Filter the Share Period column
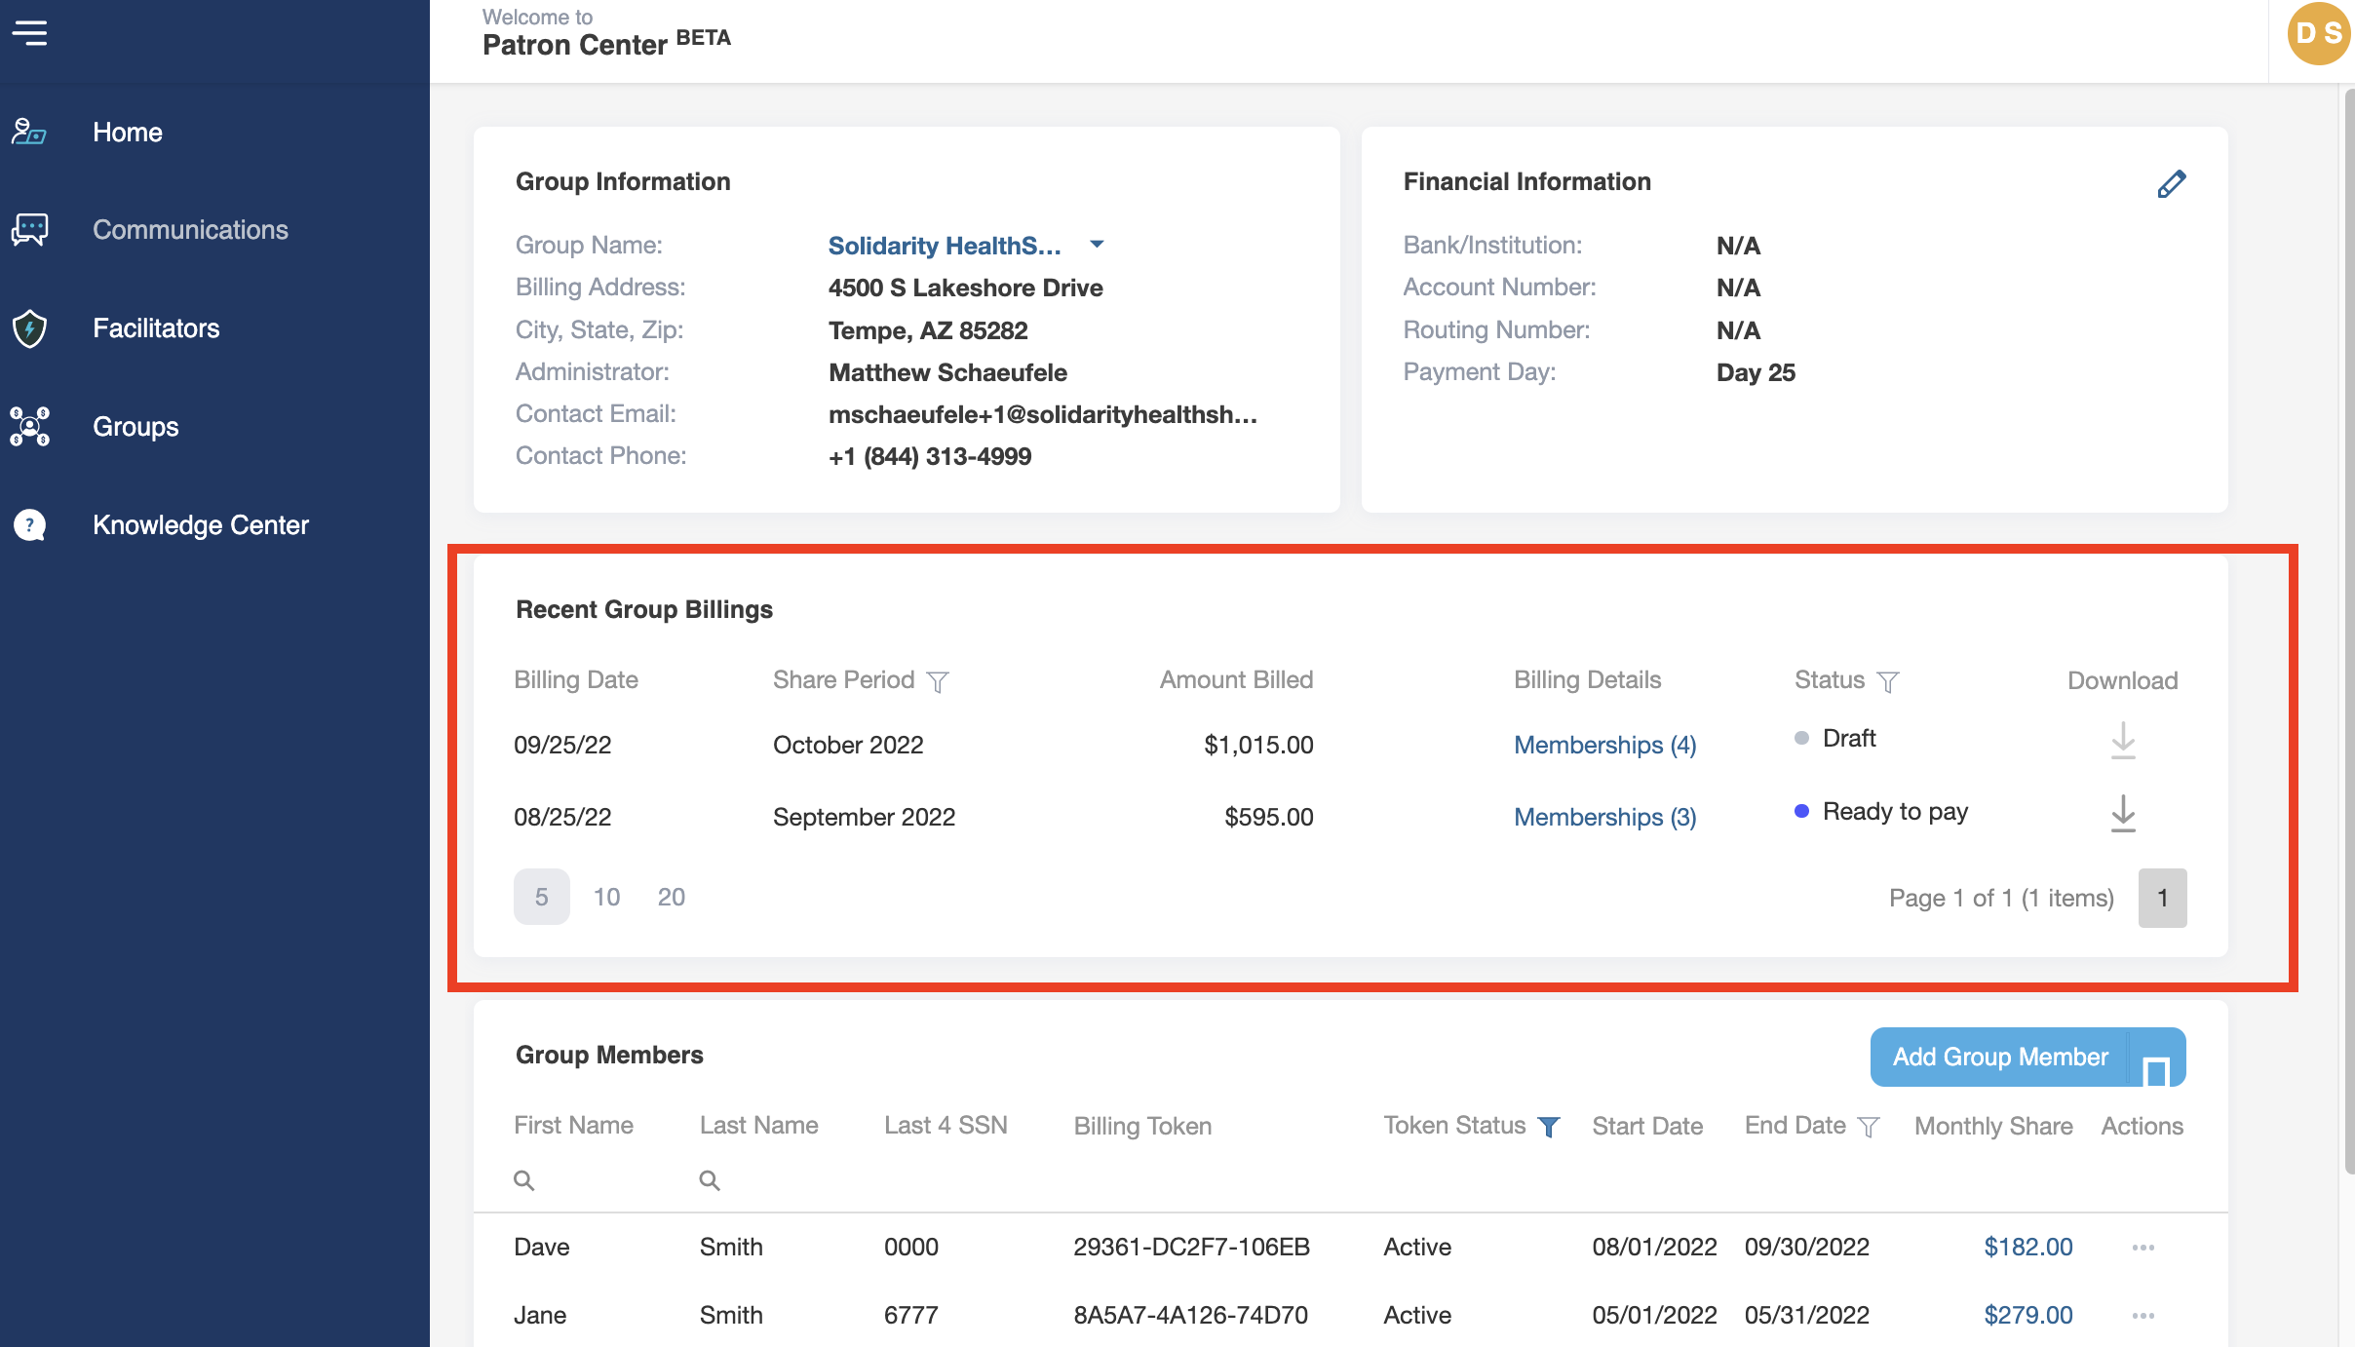The image size is (2355, 1347). point(938,681)
